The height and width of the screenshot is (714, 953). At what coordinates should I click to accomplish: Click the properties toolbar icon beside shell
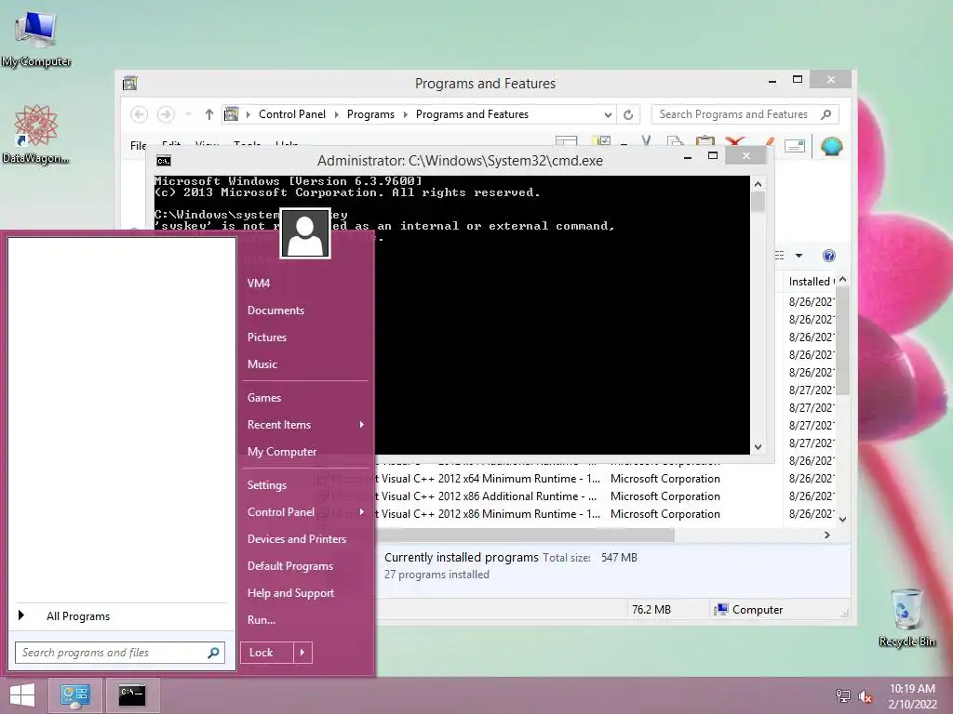coord(795,146)
